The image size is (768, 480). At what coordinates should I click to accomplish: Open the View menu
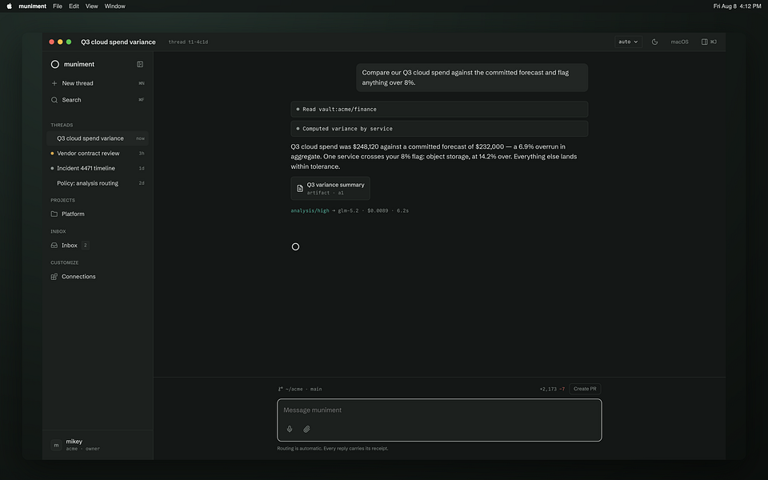pos(91,6)
